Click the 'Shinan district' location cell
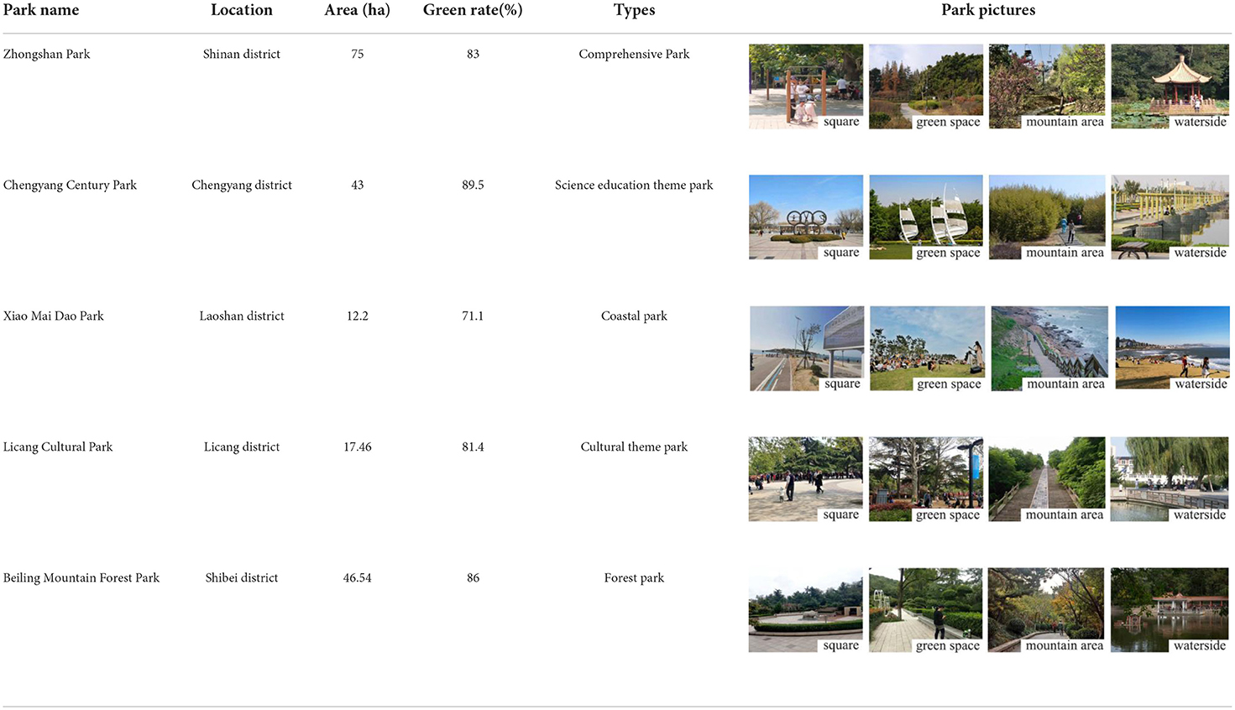1235x710 pixels. 242,54
